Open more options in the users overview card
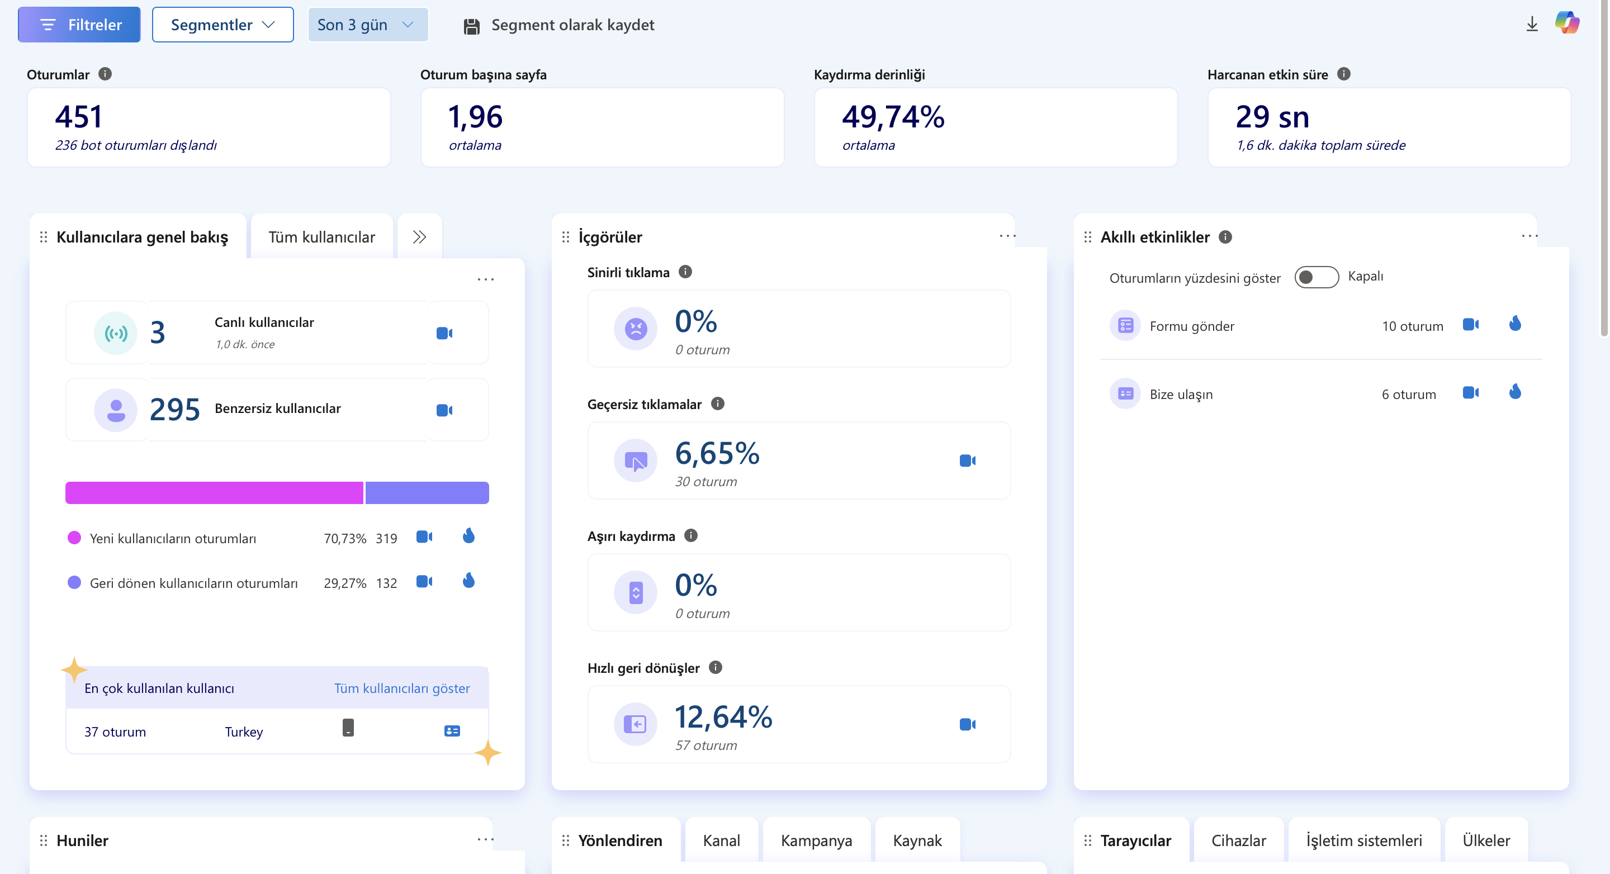 pyautogui.click(x=486, y=279)
